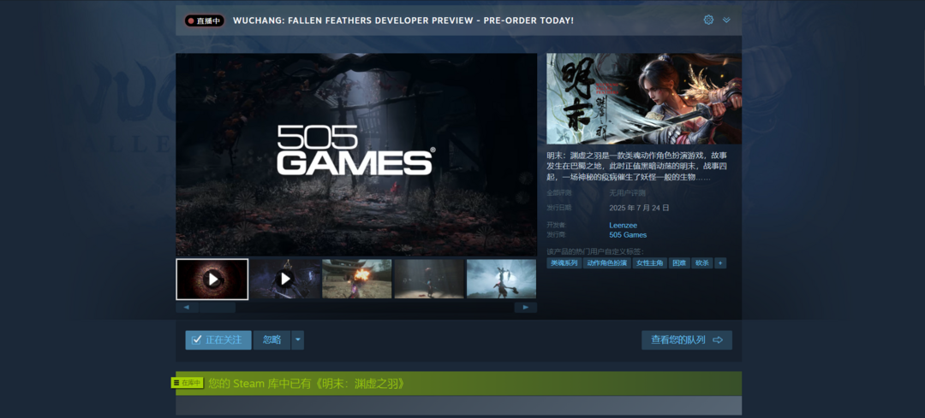Screen dimensions: 925x418
Task: Open the WUCHANG developer preview broadcast title
Action: [x=403, y=21]
